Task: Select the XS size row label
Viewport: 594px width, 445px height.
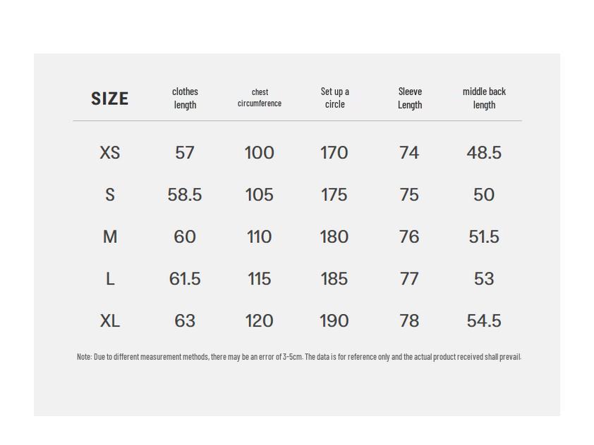Action: (110, 153)
